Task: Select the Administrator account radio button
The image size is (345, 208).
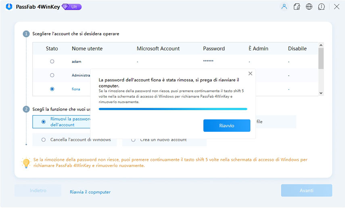Action: pyautogui.click(x=52, y=75)
